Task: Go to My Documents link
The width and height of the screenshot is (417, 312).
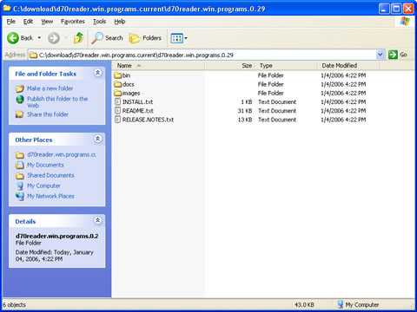Action: click(x=45, y=165)
